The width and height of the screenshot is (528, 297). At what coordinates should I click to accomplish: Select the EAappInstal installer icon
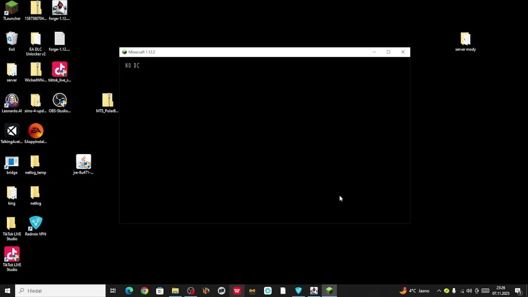(35, 134)
